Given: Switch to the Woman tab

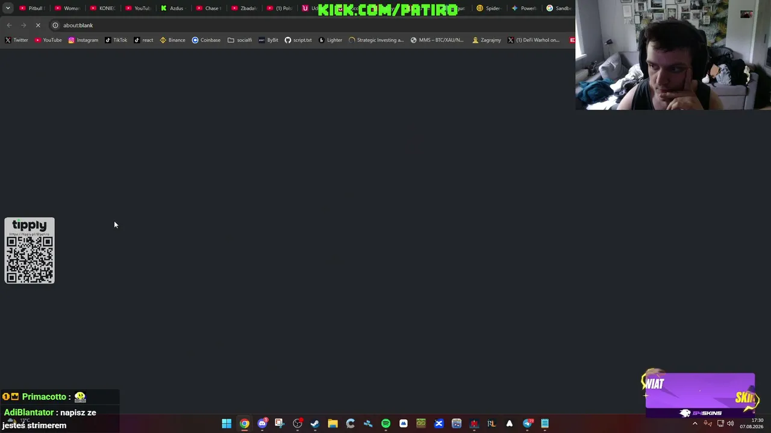Looking at the screenshot, I should (x=67, y=8).
